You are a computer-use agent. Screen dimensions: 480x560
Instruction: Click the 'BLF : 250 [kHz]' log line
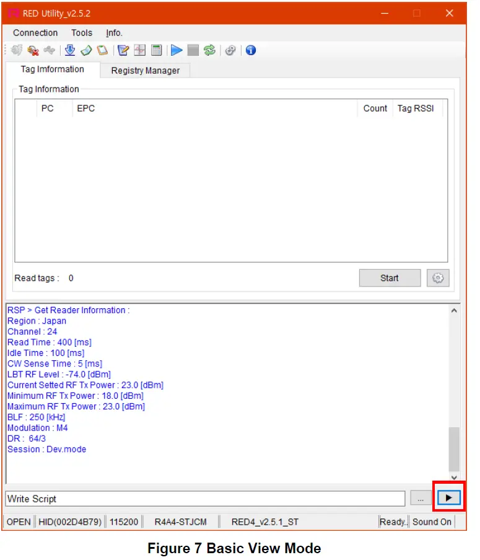[37, 417]
